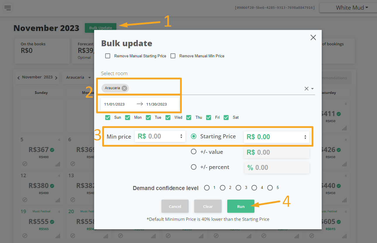The width and height of the screenshot is (377, 243).
Task: Uncheck the Wed weekday checkbox
Action: pyautogui.click(x=168, y=117)
